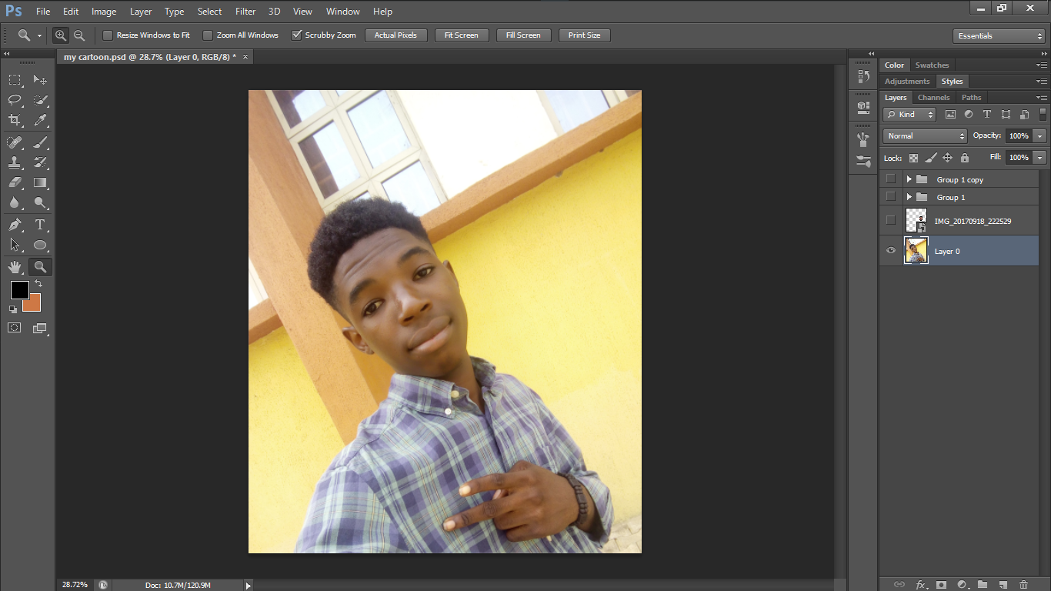Show the Group 1 layer
This screenshot has height=591, width=1051.
tap(891, 197)
